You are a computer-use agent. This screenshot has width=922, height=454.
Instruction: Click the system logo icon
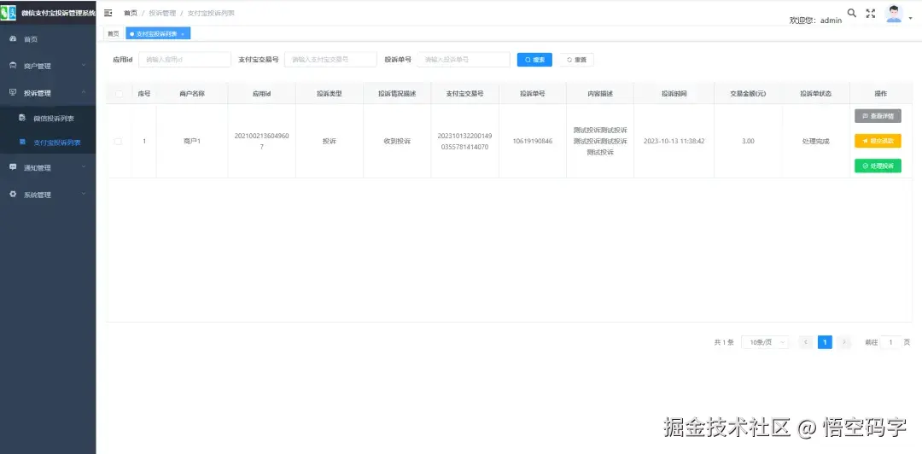(x=9, y=12)
